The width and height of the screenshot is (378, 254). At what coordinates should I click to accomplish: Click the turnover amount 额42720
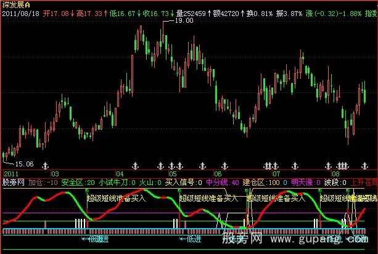pyautogui.click(x=226, y=14)
